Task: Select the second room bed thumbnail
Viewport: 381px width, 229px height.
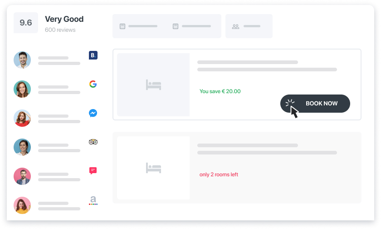Action: click(153, 168)
